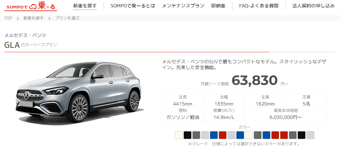Select the first white color swatch

(179, 135)
